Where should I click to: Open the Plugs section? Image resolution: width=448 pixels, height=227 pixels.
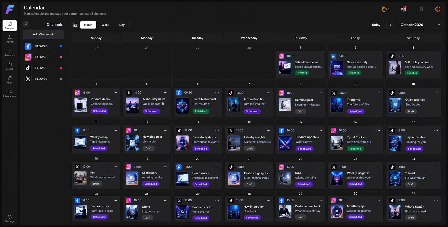pos(10,80)
